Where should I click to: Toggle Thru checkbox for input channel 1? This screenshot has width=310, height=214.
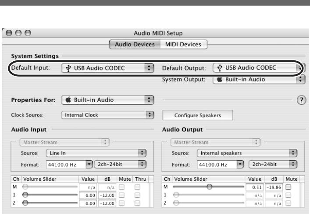pos(137,195)
